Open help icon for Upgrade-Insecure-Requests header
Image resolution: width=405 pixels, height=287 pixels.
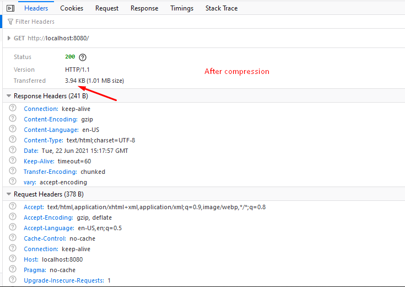pyautogui.click(x=12, y=279)
